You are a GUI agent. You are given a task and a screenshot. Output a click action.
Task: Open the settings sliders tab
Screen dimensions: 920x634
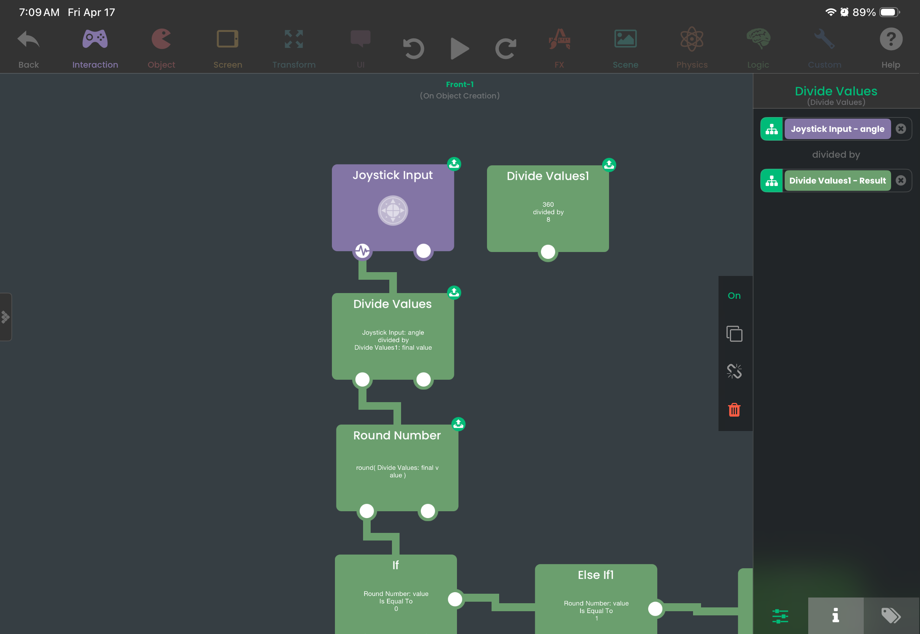click(x=780, y=615)
